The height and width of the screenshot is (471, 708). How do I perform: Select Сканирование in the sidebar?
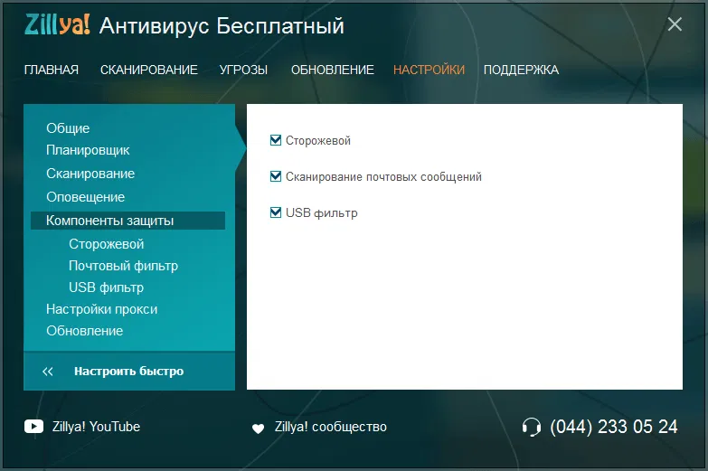point(90,174)
